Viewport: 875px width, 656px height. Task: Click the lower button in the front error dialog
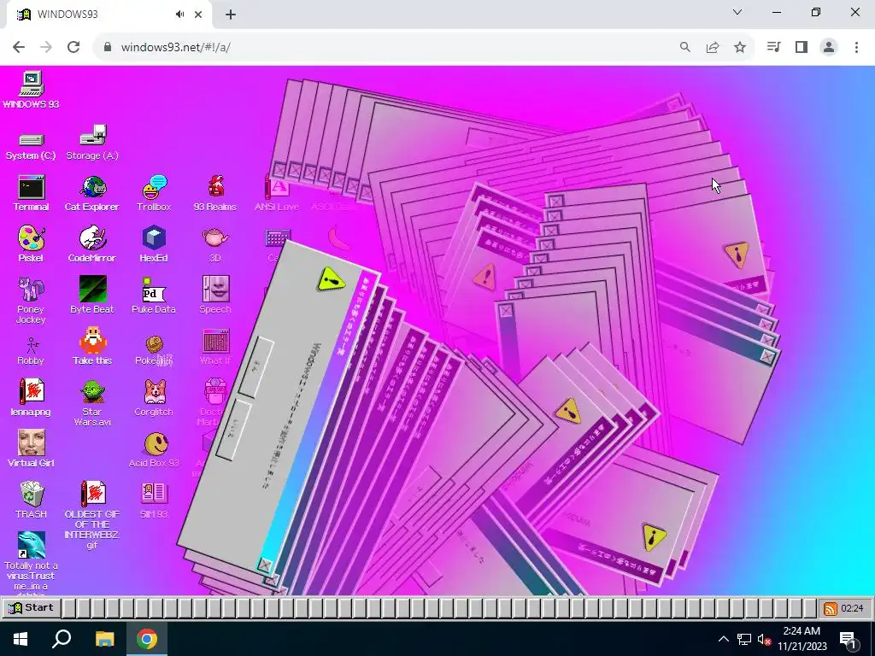click(x=233, y=430)
